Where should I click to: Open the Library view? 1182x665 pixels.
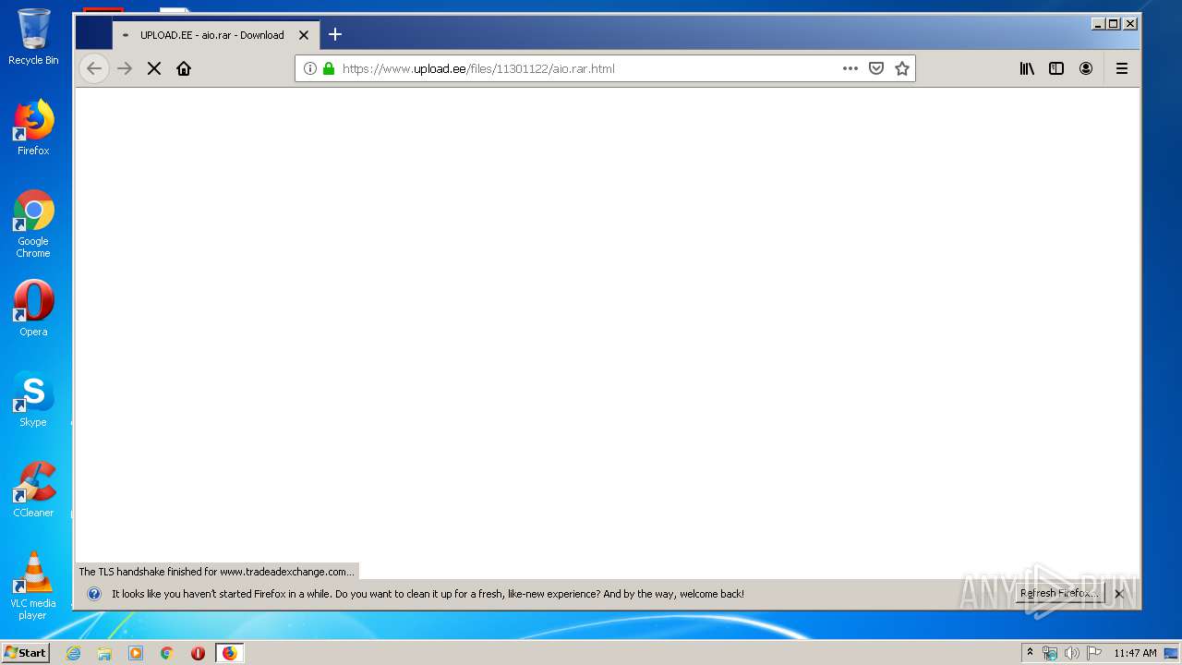pyautogui.click(x=1027, y=68)
